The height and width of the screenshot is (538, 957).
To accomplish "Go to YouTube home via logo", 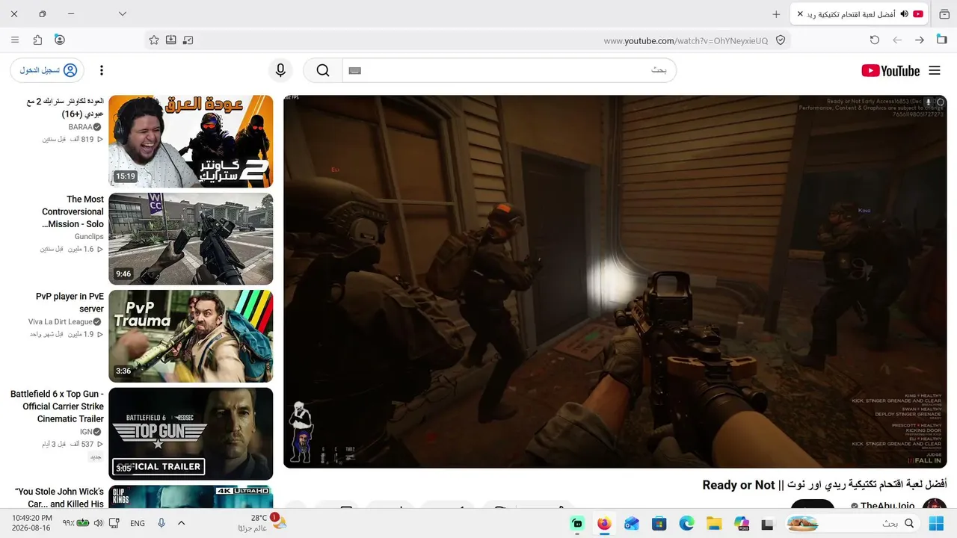I will 890,70.
